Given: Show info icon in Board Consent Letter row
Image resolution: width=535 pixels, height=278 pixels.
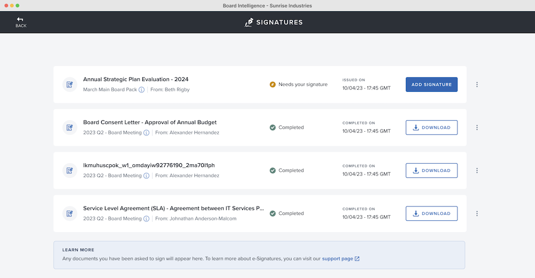Looking at the screenshot, I should point(147,133).
